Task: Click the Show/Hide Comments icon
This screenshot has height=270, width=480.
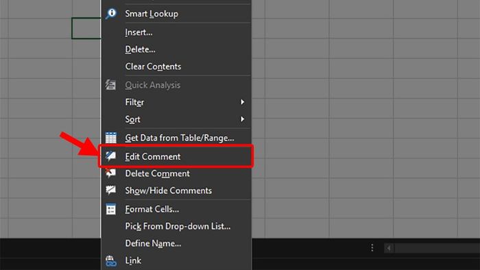Action: click(x=110, y=191)
